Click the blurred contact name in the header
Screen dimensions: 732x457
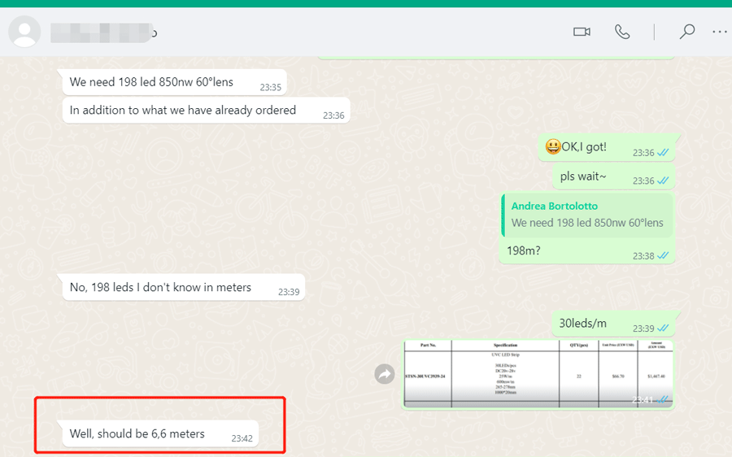(x=102, y=33)
